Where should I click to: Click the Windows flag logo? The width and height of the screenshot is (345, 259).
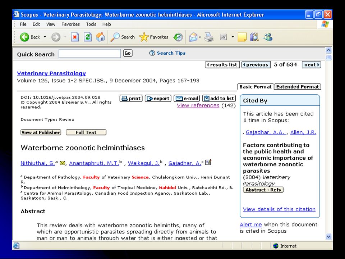click(325, 24)
